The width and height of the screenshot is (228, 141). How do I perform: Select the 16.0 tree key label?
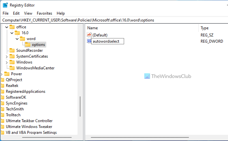[x=25, y=33]
